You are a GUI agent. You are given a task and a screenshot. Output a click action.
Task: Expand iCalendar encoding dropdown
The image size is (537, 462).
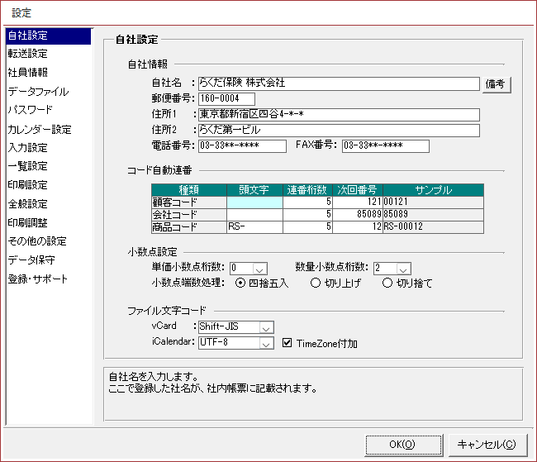(x=265, y=343)
